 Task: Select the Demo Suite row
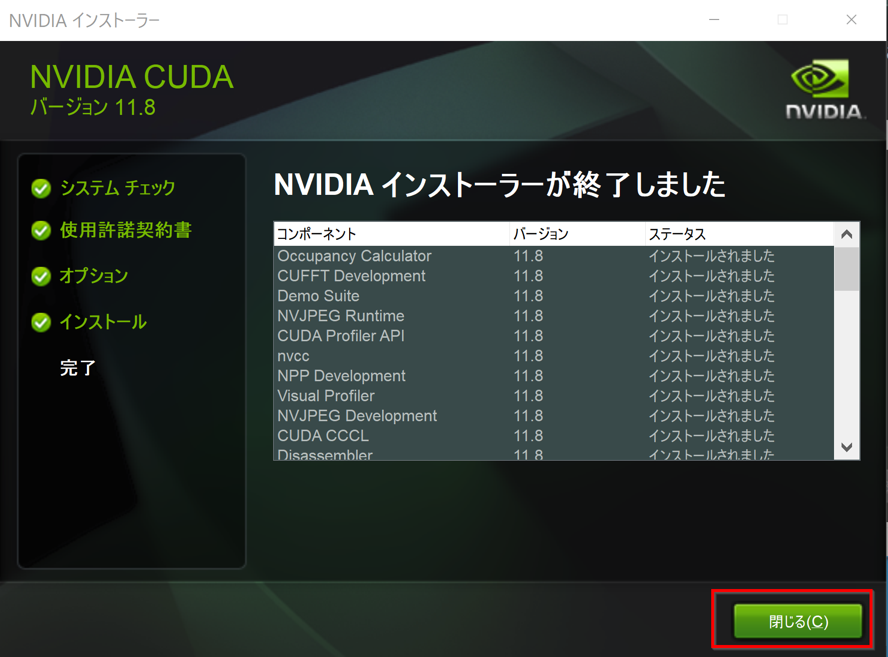pos(554,296)
